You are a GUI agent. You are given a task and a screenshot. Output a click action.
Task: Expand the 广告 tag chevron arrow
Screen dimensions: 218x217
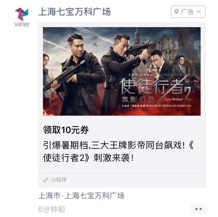tap(199, 12)
